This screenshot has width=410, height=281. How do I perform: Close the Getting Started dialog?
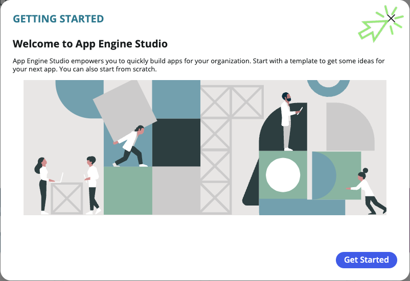[391, 19]
